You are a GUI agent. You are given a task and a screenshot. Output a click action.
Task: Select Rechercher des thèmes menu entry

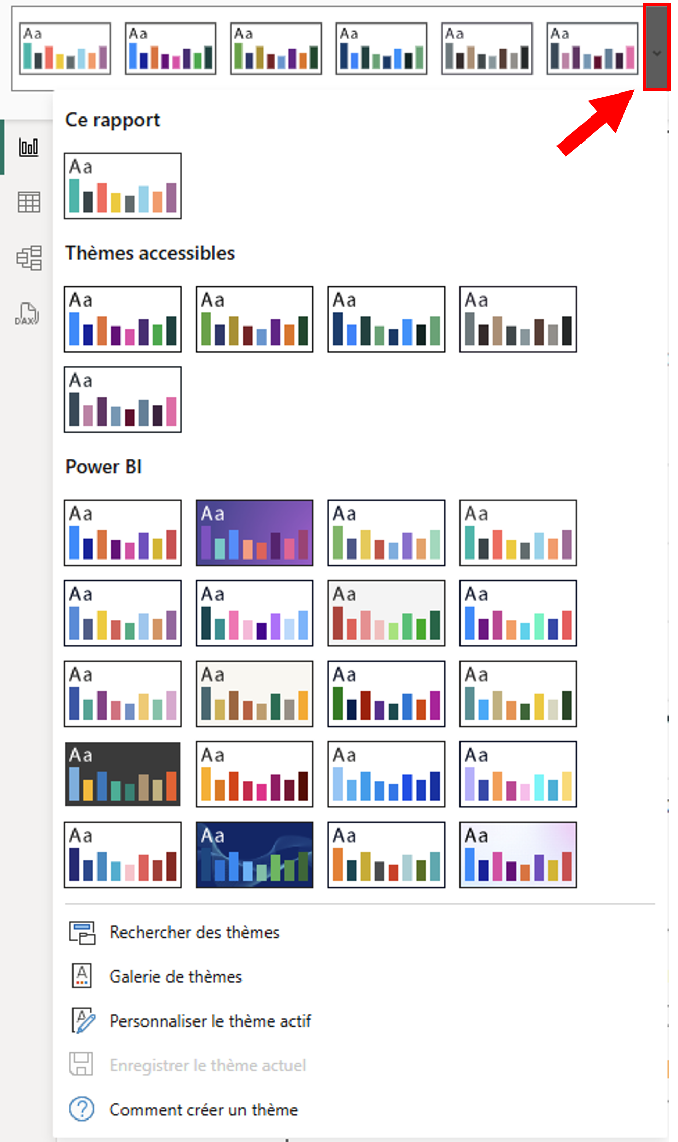[x=195, y=933]
